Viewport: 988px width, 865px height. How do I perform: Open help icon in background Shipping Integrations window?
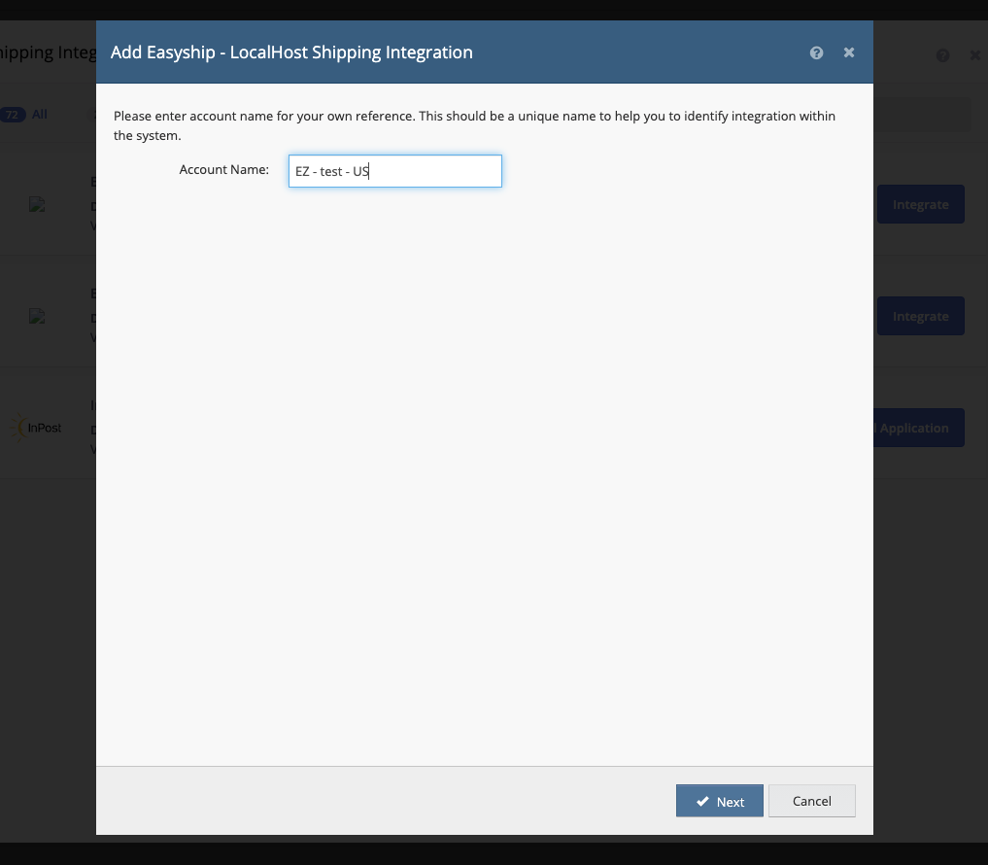coord(942,55)
